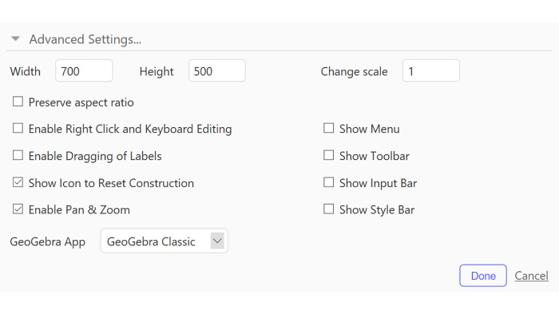Click the Change scale input field
559x315 pixels.
click(x=431, y=71)
